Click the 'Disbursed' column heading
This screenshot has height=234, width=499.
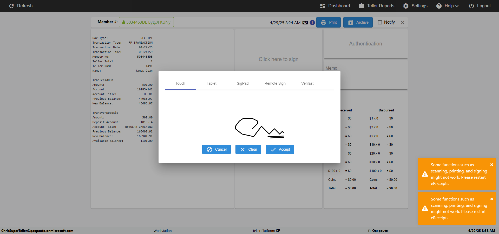pos(386,110)
